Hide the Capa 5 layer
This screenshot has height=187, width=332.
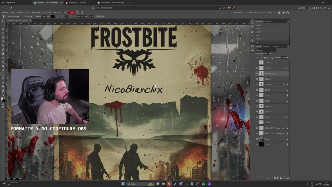click(x=257, y=144)
